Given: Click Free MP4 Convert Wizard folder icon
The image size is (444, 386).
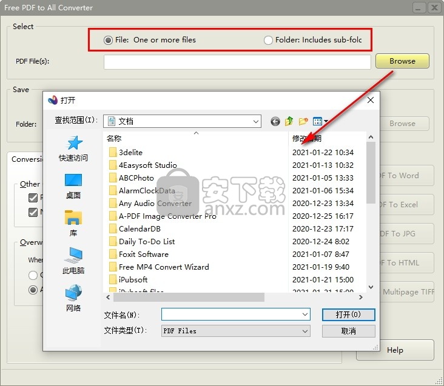Looking at the screenshot, I should coord(113,267).
